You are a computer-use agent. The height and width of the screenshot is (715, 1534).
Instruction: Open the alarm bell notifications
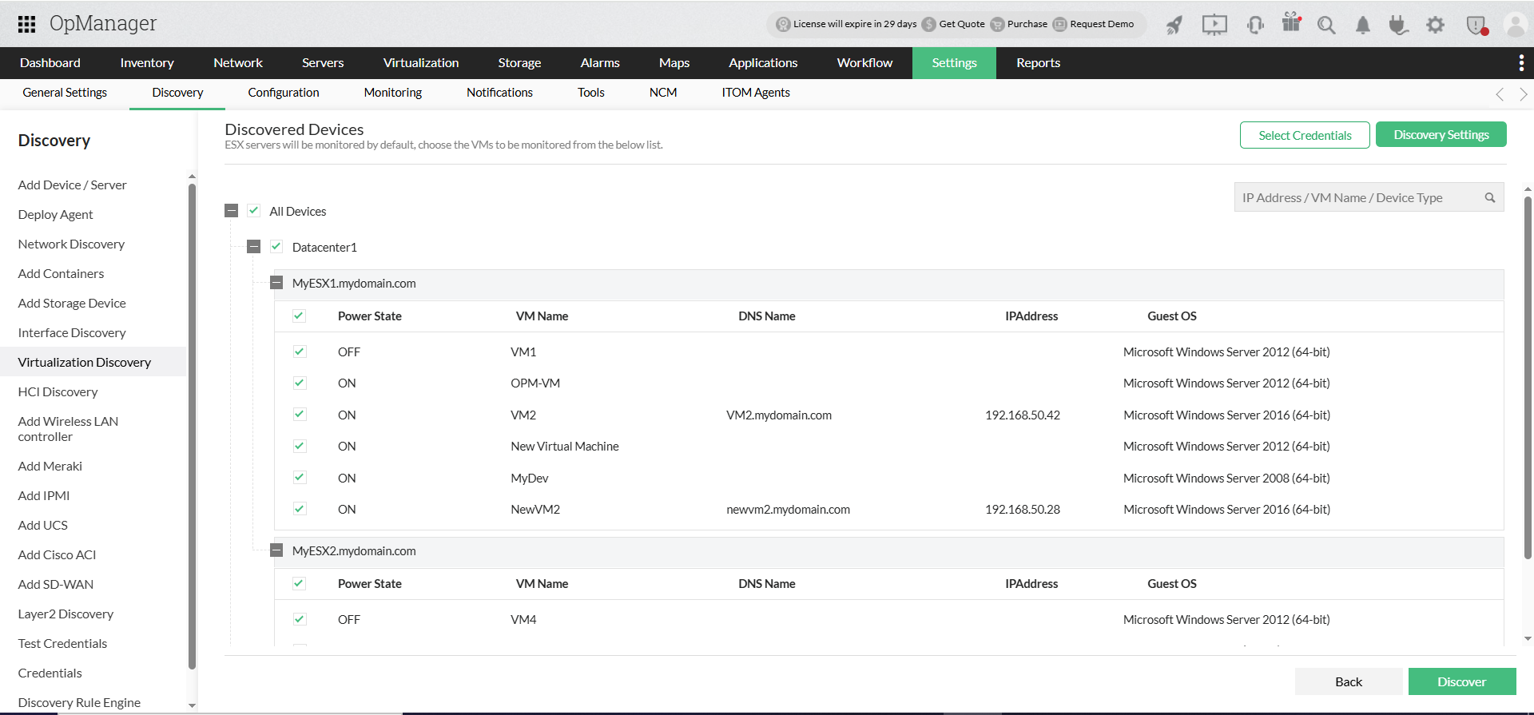pyautogui.click(x=1363, y=25)
